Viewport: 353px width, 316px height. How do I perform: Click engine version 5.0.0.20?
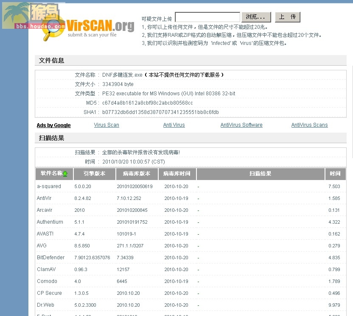(83, 186)
